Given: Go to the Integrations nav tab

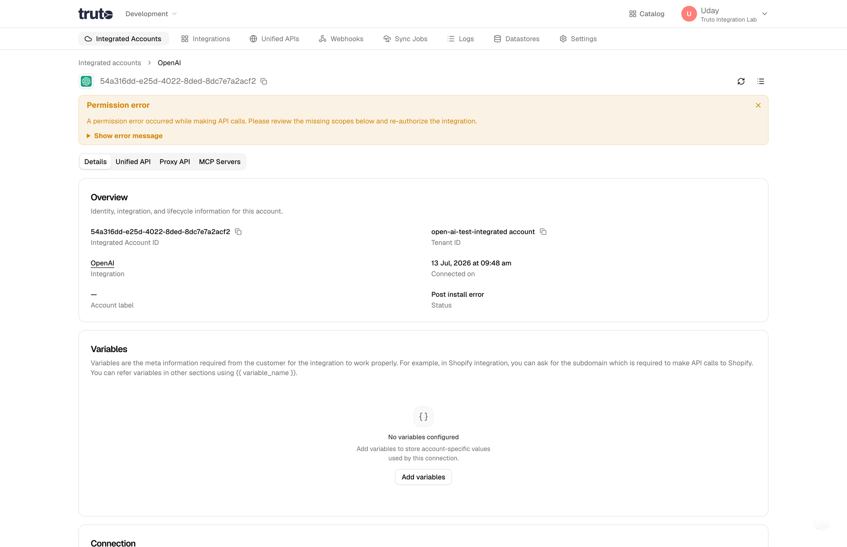Looking at the screenshot, I should (x=205, y=39).
